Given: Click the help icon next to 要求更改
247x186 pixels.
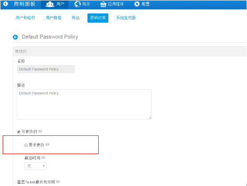Looking at the screenshot, I should [x=48, y=145].
